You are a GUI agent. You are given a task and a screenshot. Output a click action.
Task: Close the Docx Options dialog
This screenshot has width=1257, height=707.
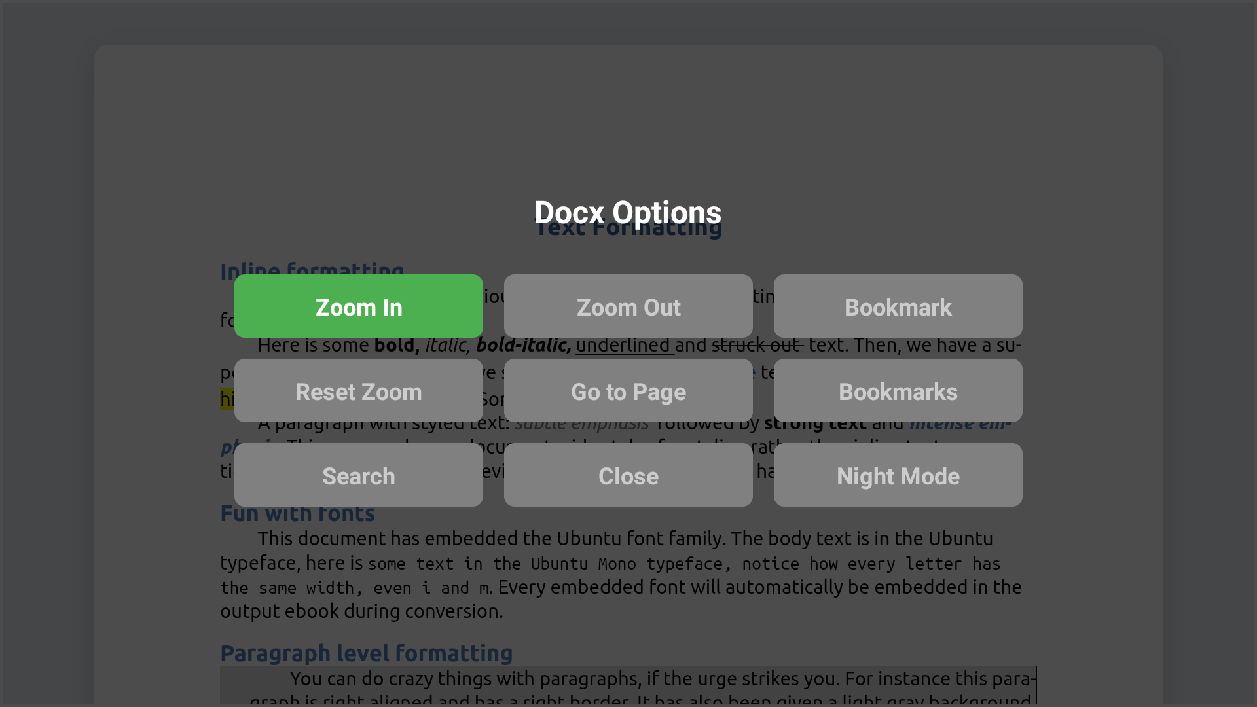[x=628, y=476]
